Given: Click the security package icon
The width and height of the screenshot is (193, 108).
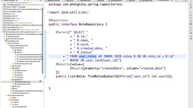Looking at the screenshot, I should (x=15, y=52).
